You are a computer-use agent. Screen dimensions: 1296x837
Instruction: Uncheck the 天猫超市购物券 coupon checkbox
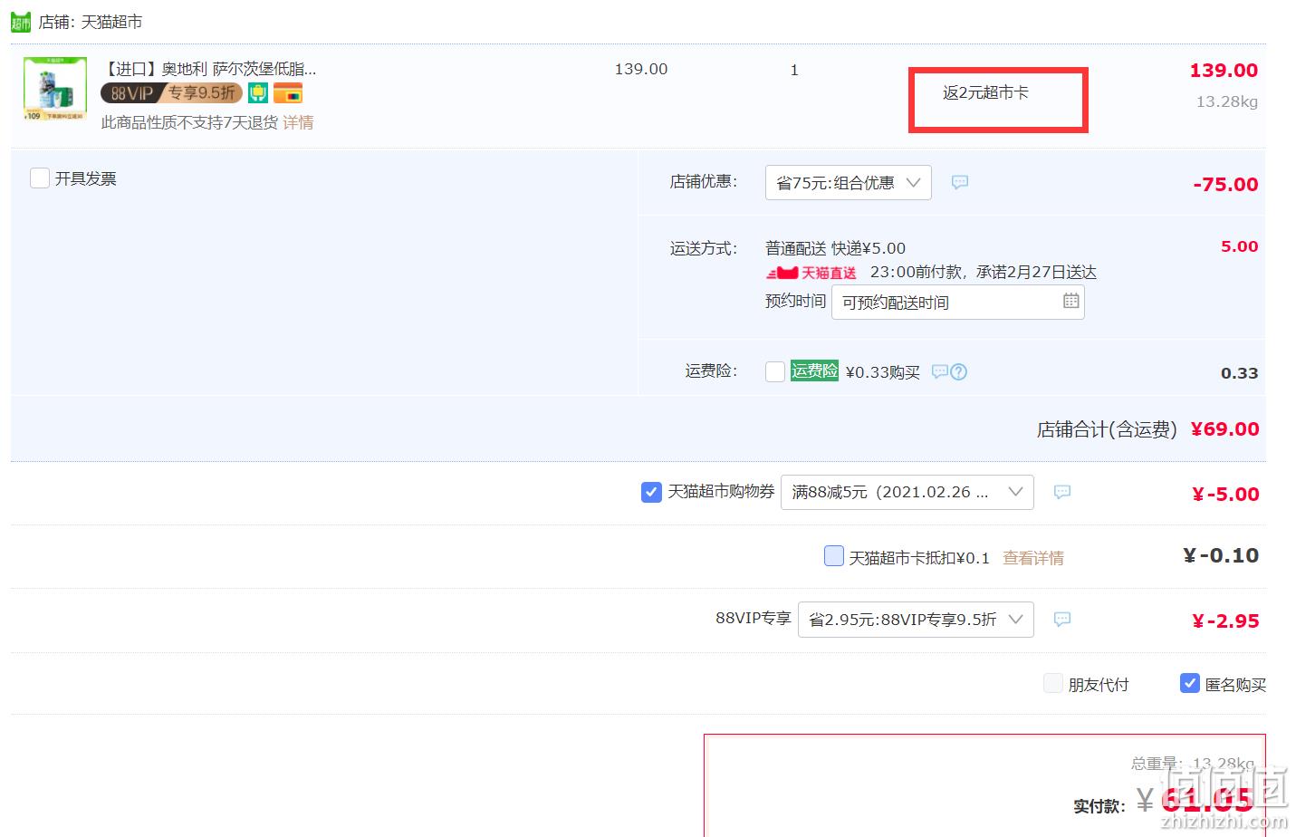[651, 492]
